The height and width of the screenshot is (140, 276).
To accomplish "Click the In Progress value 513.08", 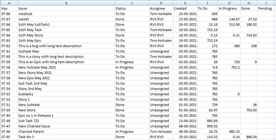I will tap(229, 24).
